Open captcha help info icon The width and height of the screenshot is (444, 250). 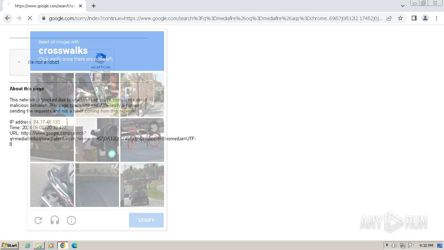click(71, 220)
